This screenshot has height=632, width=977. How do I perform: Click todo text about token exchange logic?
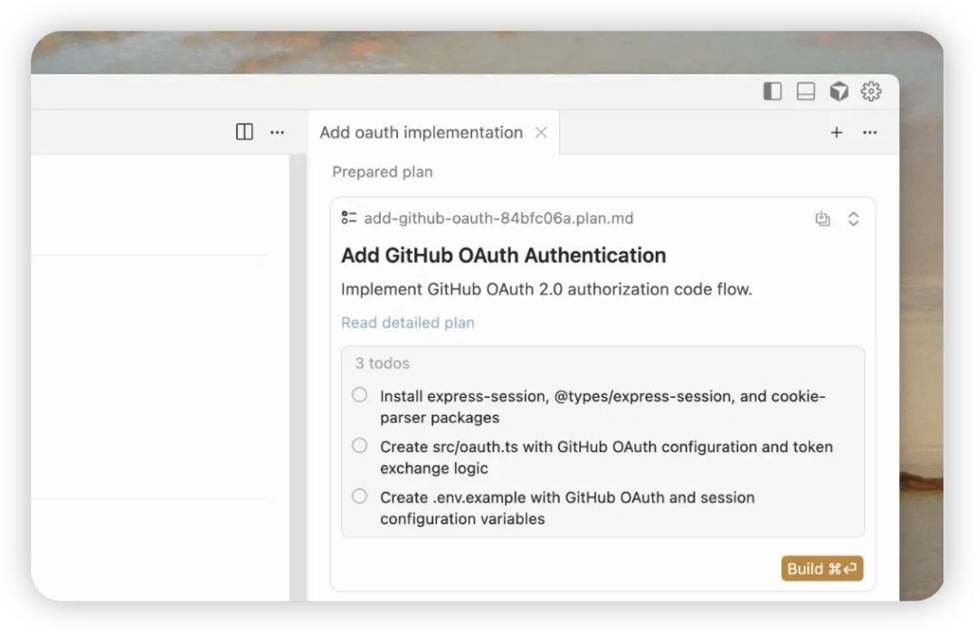(606, 457)
